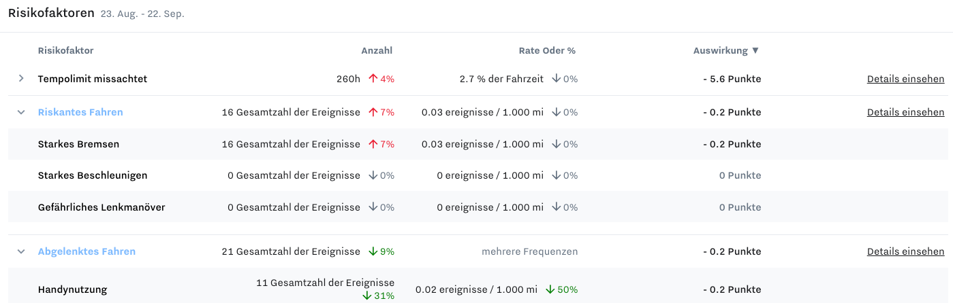This screenshot has height=303, width=953.
Task: Sort by Auswirkung column arrow
Action: point(755,51)
